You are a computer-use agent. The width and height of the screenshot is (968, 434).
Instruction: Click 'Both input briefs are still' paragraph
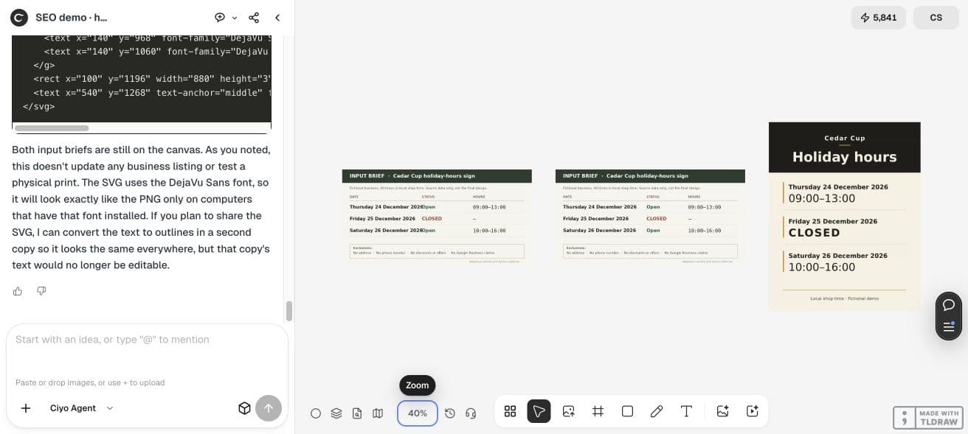[141, 207]
